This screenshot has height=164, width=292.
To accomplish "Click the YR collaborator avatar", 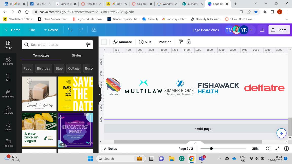I will coord(244,30).
